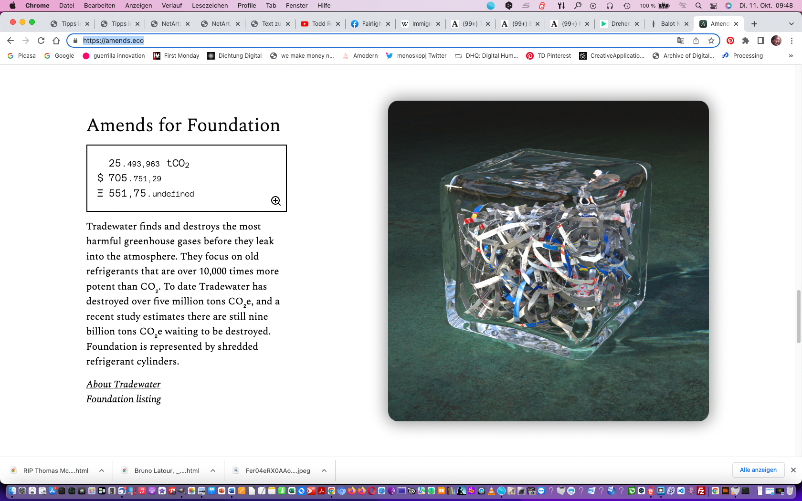
Task: Reload the current page
Action: (x=41, y=41)
